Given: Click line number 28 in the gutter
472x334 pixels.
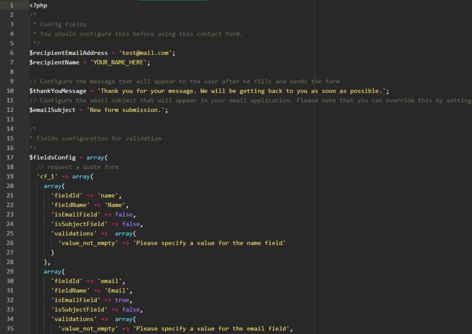Looking at the screenshot, I should pyautogui.click(x=10, y=262).
